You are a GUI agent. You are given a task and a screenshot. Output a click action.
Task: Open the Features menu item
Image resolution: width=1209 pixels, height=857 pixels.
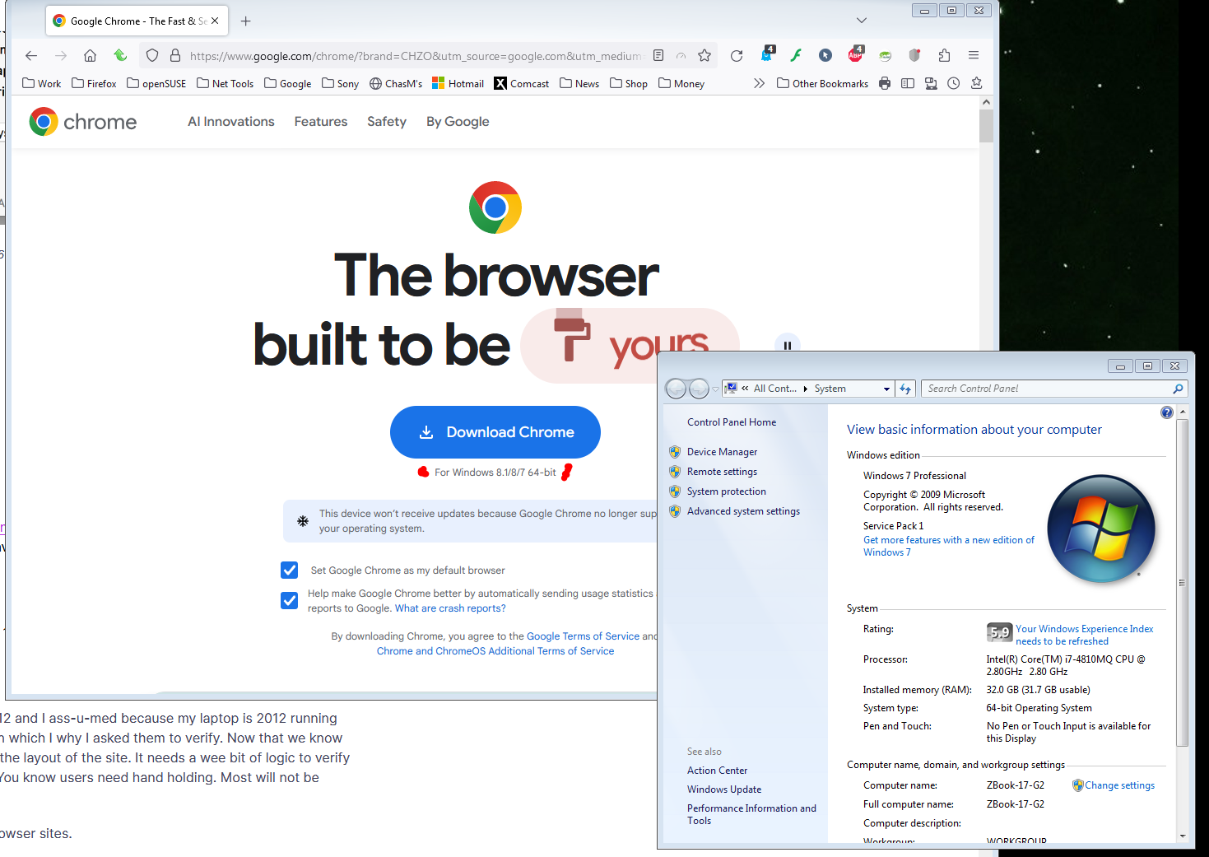coord(321,122)
